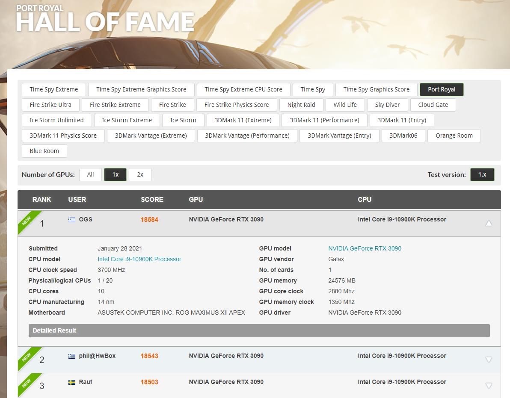Open the Fire Strike benchmark tab

point(172,105)
